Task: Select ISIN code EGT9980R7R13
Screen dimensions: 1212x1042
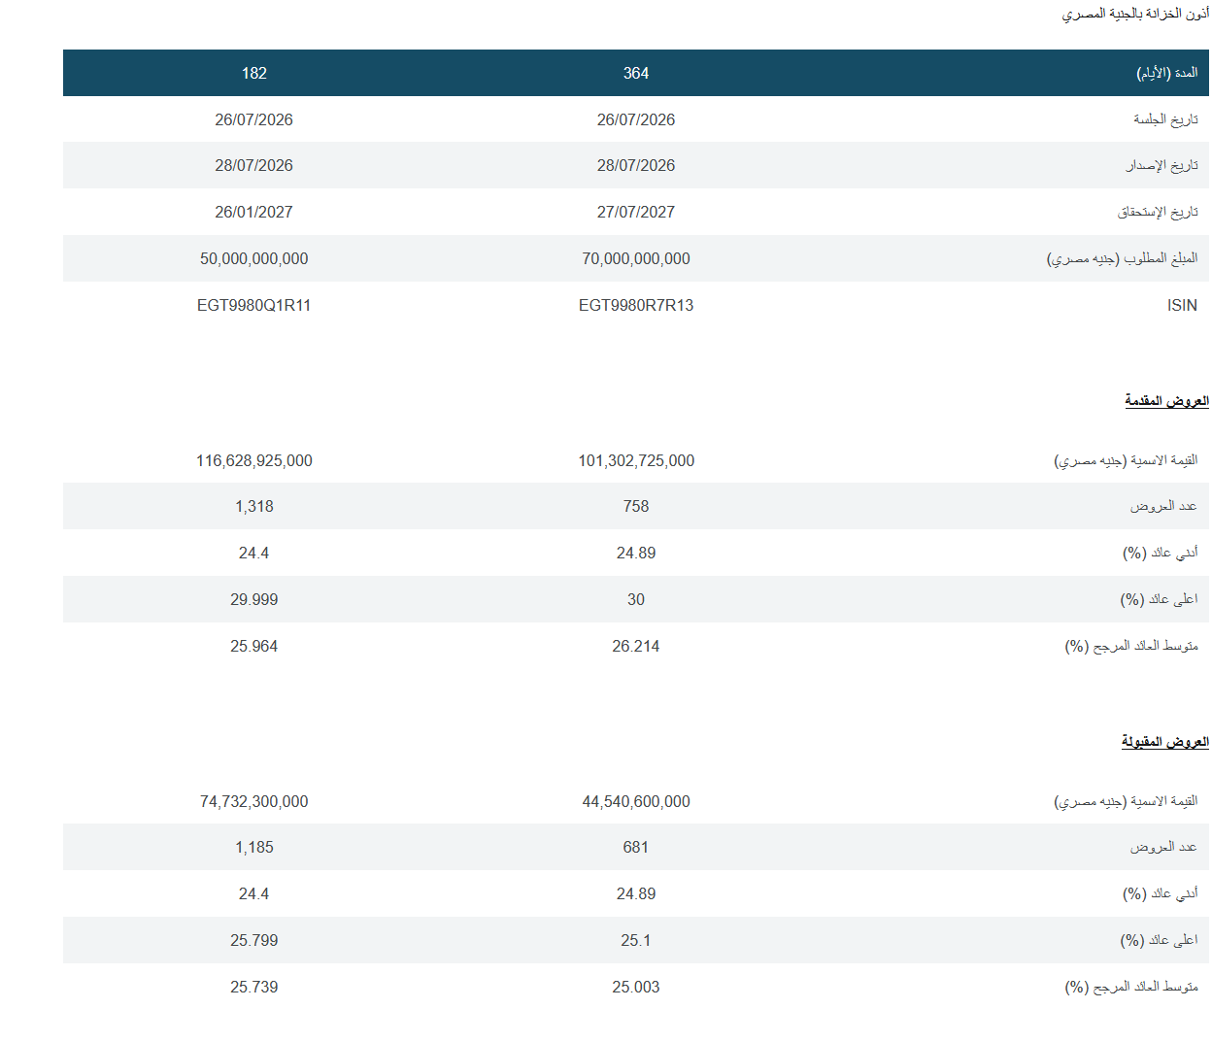Action: (636, 305)
